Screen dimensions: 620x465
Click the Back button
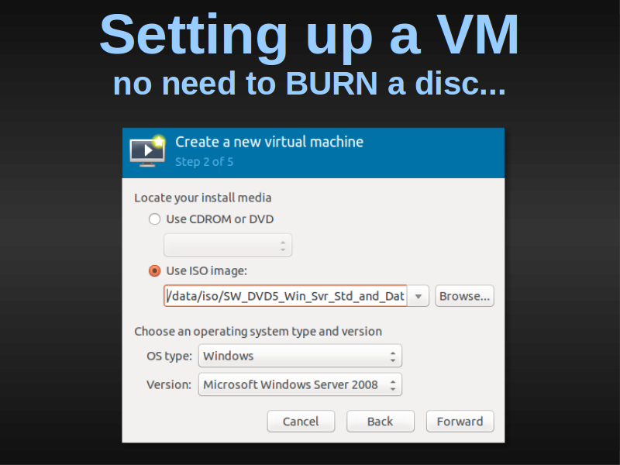(x=381, y=421)
